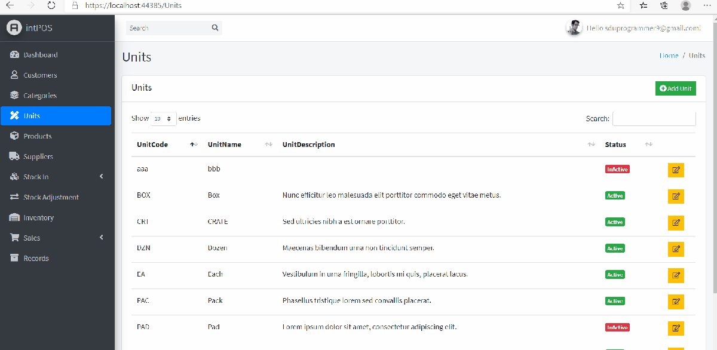Image resolution: width=717 pixels, height=350 pixels.
Task: Click the edit icon for BOX row
Action: point(676,196)
